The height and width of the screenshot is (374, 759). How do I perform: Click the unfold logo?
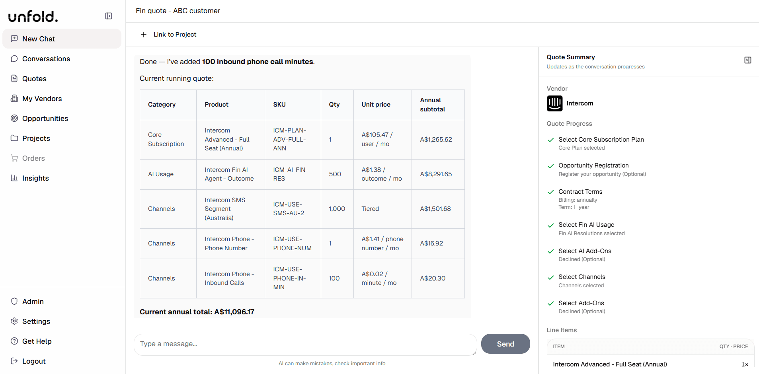coord(33,16)
